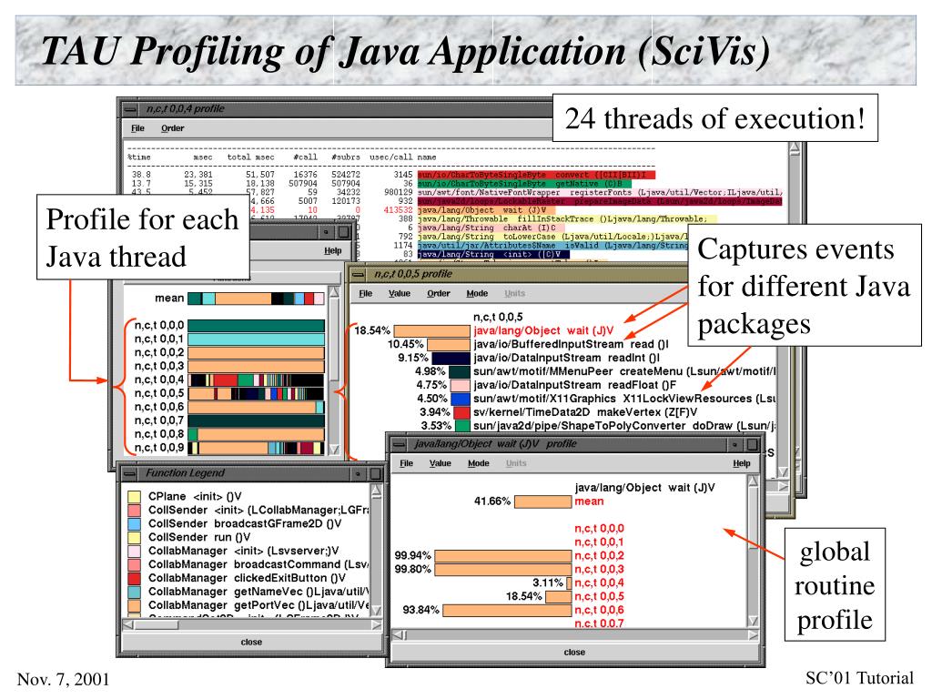Click close button in java/lang/Object wait window

574,653
